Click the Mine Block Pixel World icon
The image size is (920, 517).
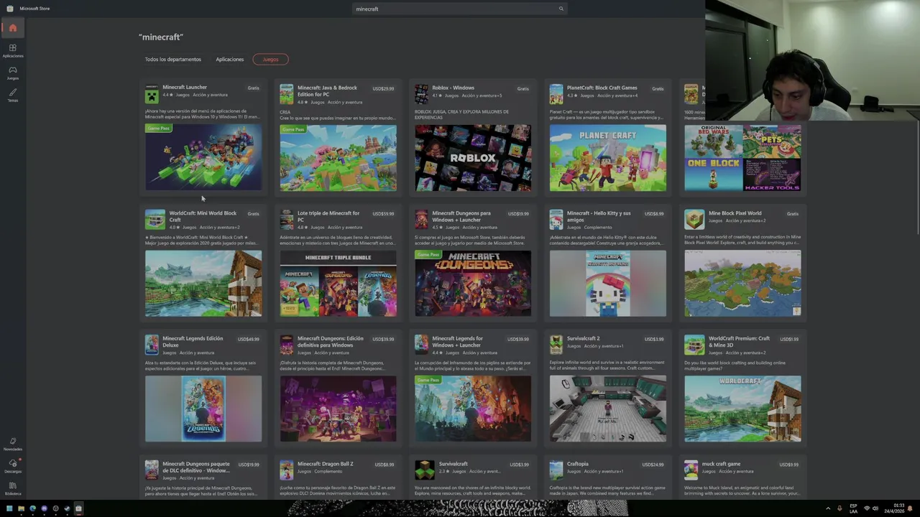(x=694, y=219)
